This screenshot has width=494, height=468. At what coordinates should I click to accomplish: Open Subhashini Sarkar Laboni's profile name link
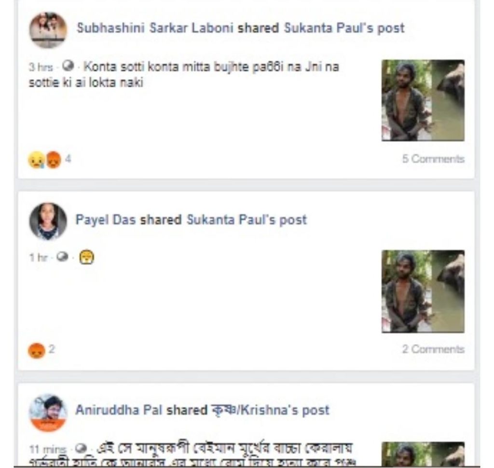coord(155,28)
